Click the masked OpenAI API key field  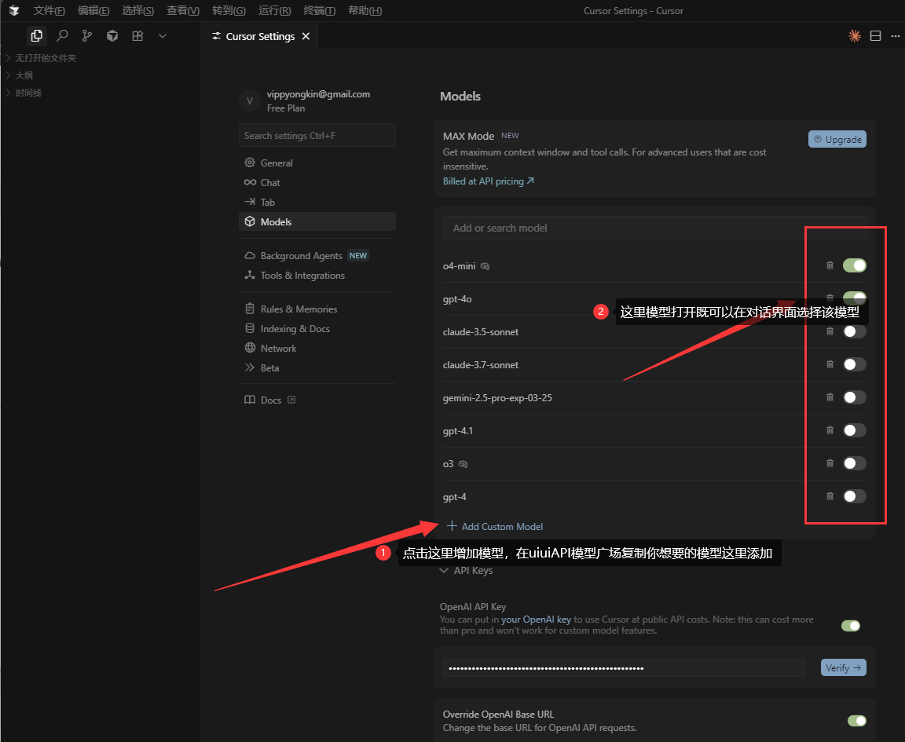pos(623,668)
